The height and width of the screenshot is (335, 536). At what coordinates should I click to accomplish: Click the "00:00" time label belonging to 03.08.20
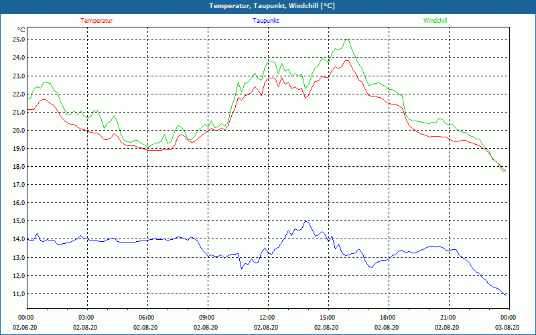tap(509, 318)
